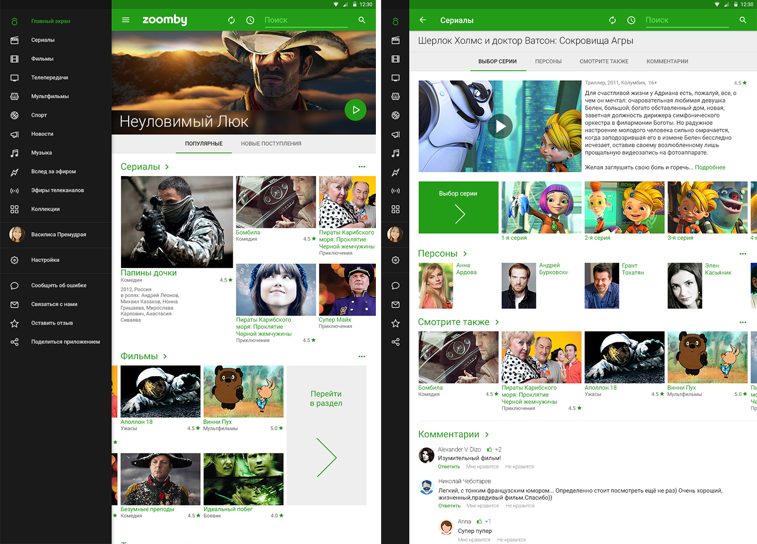Expand the Фильмы section heading arrow

click(165, 356)
